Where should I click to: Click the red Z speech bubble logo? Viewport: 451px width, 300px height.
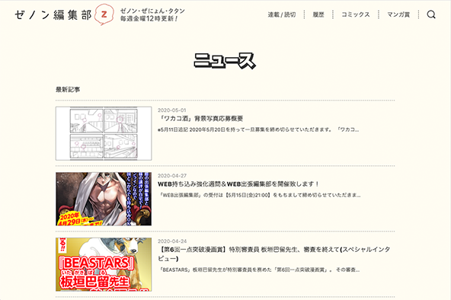(x=104, y=14)
